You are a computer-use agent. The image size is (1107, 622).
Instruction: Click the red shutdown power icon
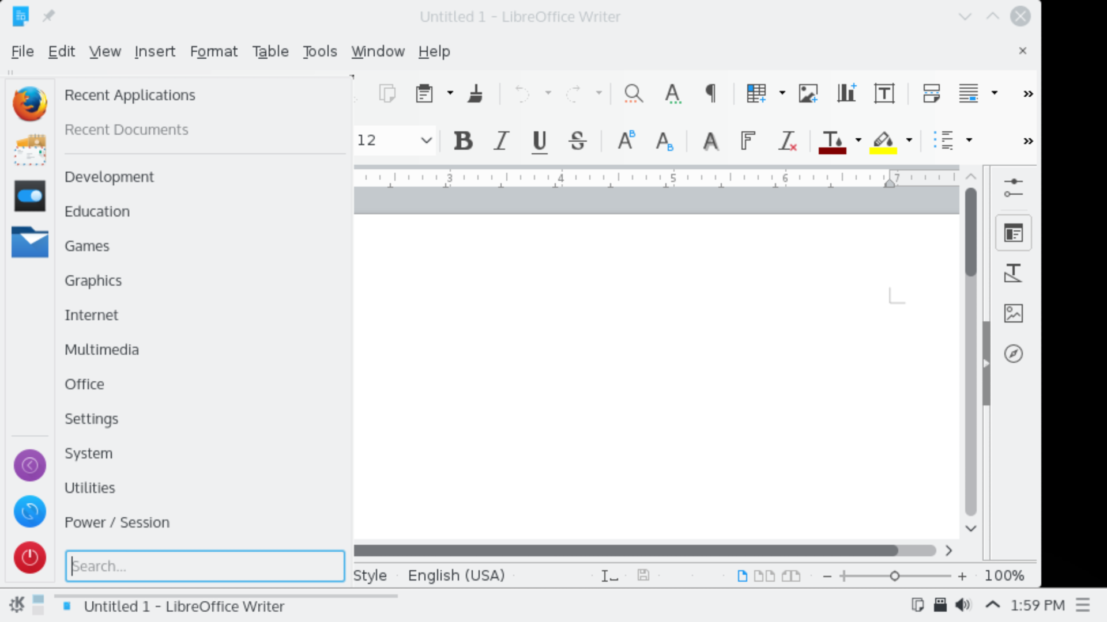pos(30,557)
